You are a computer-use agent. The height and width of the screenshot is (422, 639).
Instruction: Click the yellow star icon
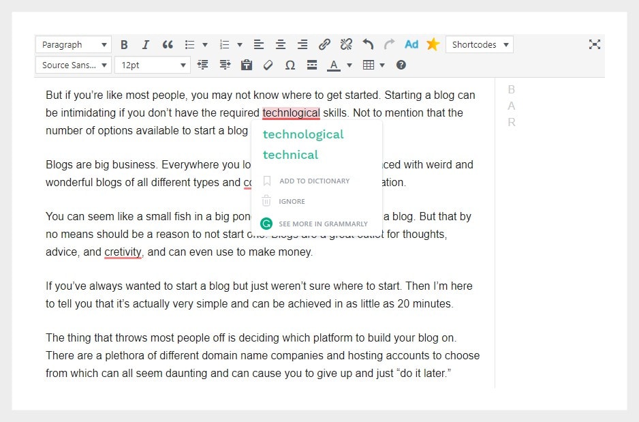coord(433,45)
